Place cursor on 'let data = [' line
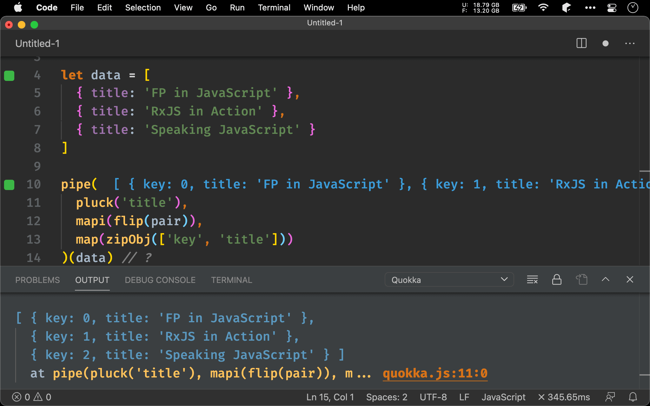The width and height of the screenshot is (650, 406). 106,75
